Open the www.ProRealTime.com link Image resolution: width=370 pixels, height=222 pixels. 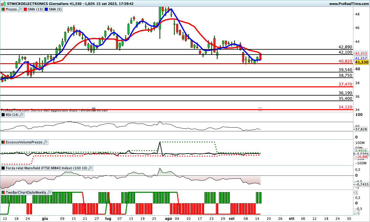click(x=349, y=4)
